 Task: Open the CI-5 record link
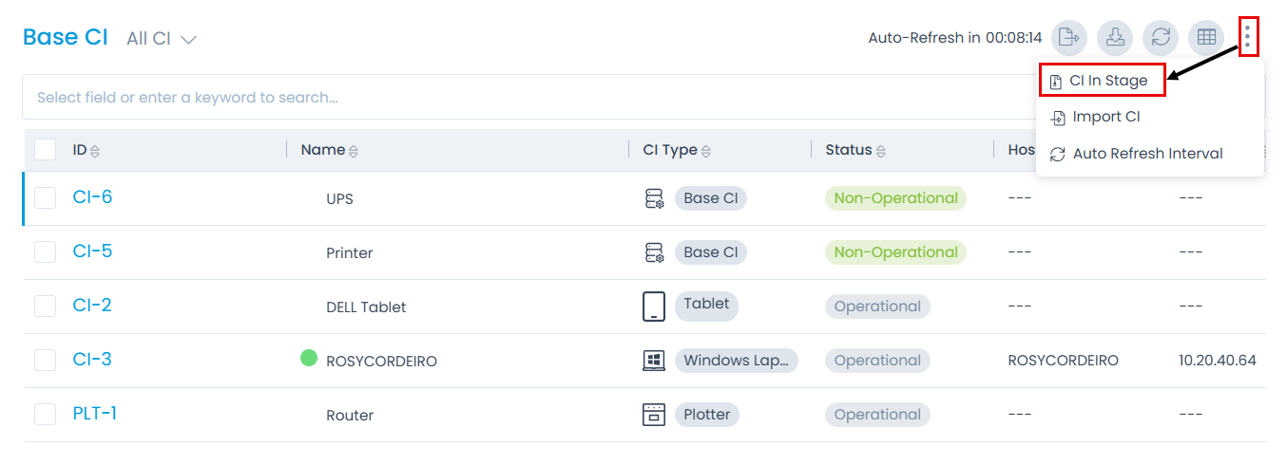click(x=92, y=251)
